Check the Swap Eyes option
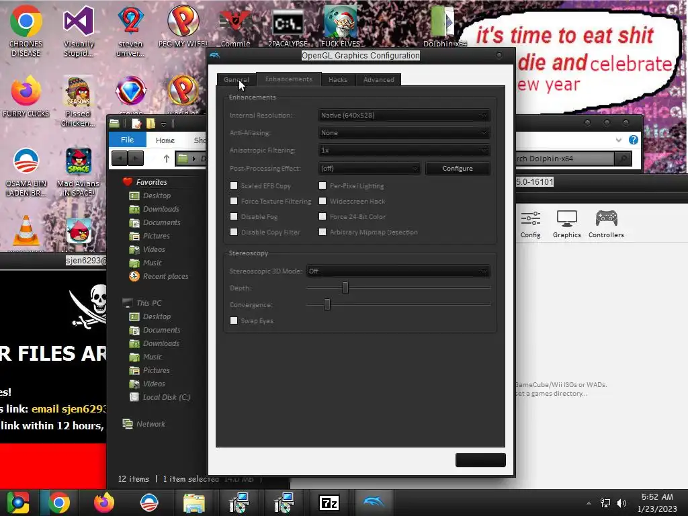This screenshot has height=516, width=688. (x=234, y=320)
